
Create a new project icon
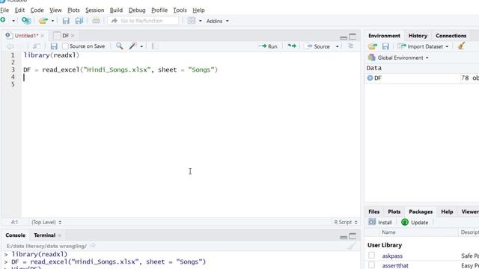click(26, 20)
